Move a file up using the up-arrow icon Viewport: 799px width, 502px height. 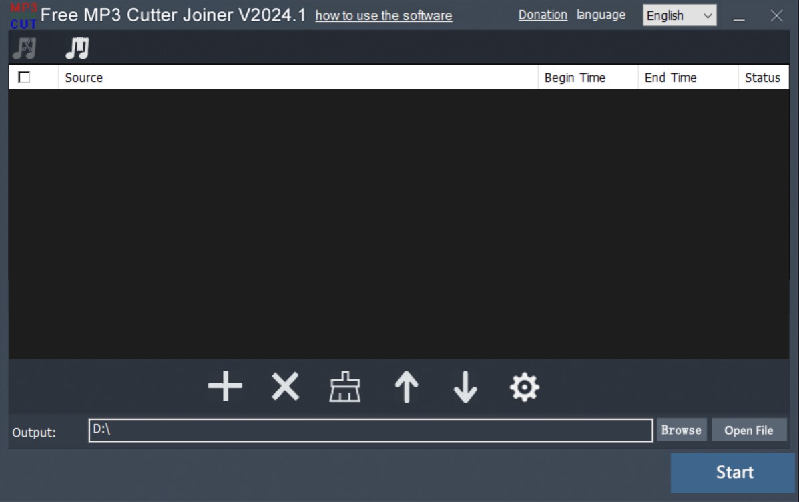pos(404,387)
